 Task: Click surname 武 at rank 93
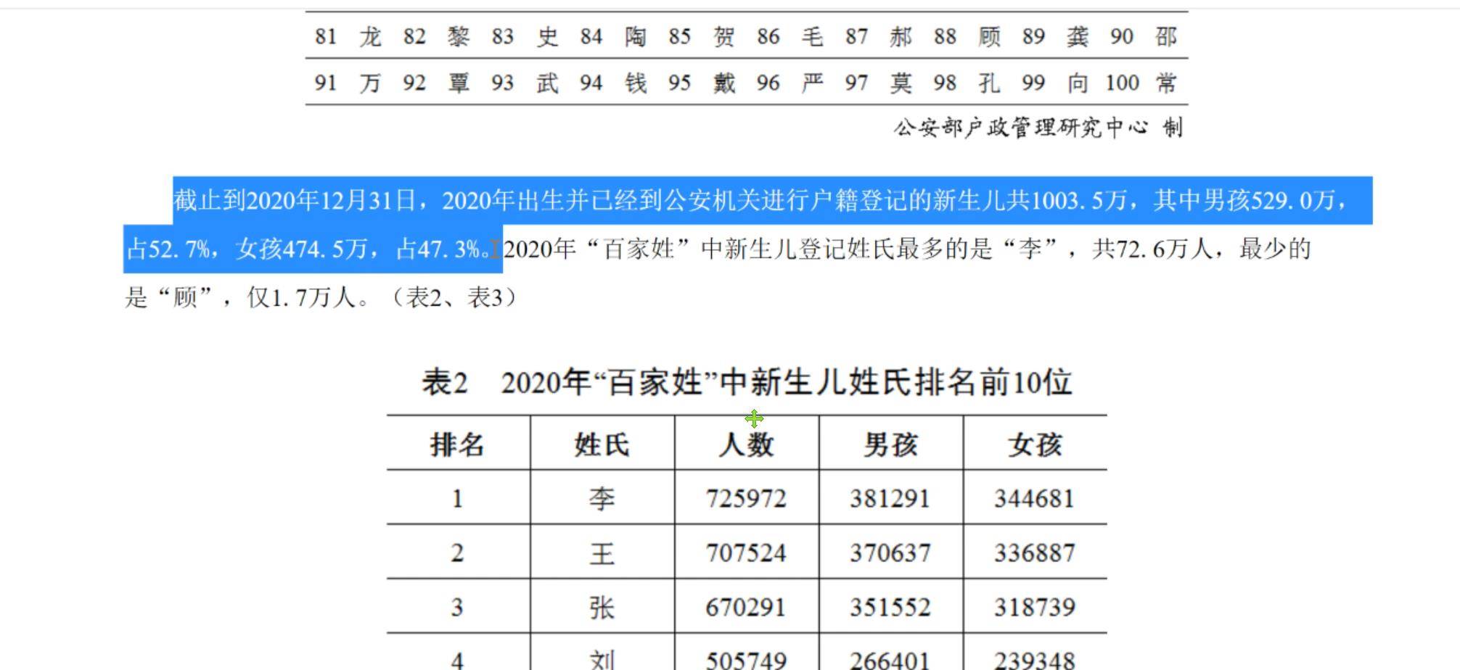tap(547, 83)
